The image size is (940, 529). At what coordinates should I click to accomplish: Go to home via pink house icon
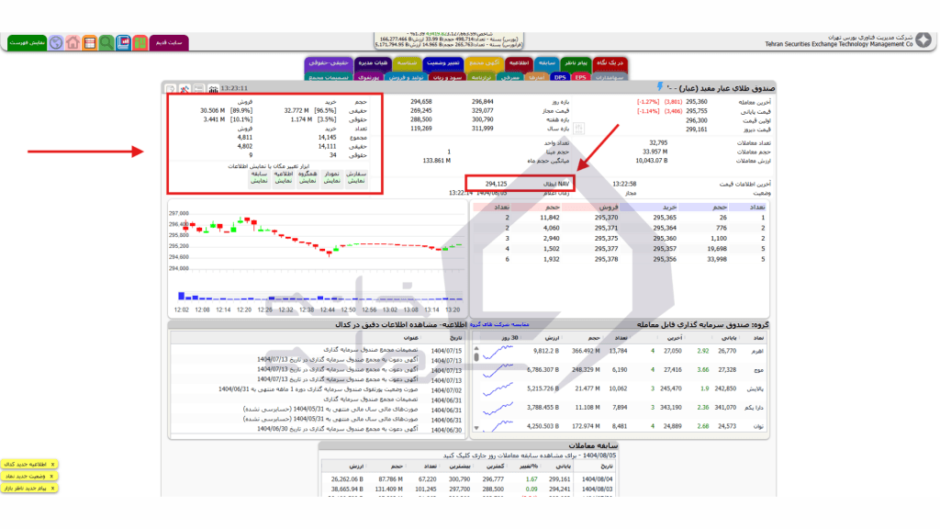click(73, 42)
